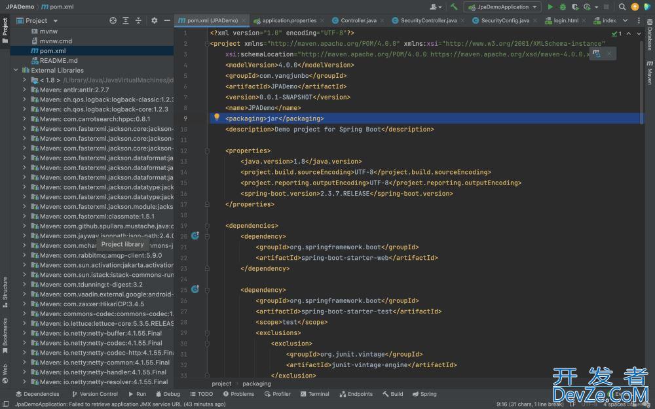Open the Version Control tool window tab
This screenshot has width=655, height=409.
95,393
